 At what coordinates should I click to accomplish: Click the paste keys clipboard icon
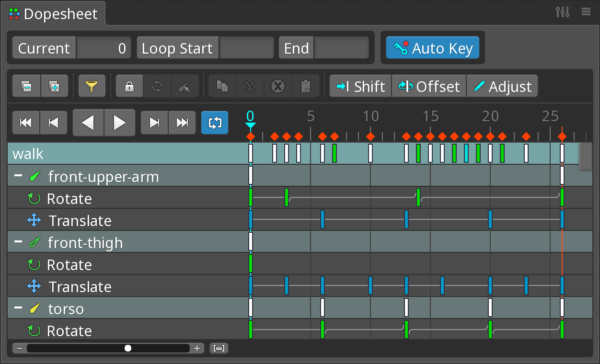306,87
